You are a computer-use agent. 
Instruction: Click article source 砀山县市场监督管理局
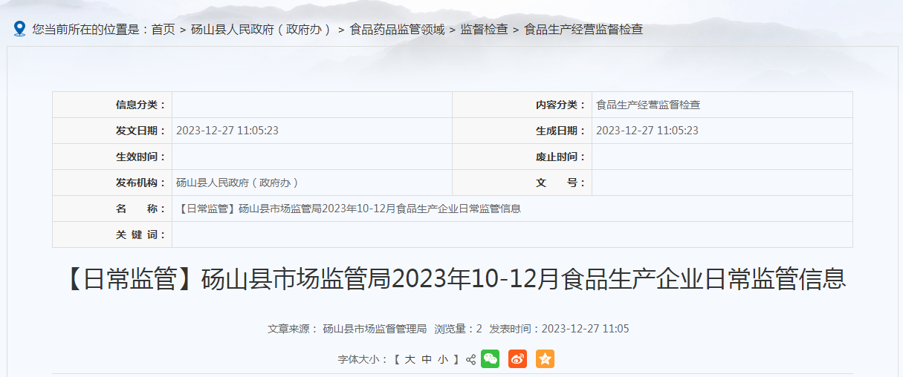[375, 329]
